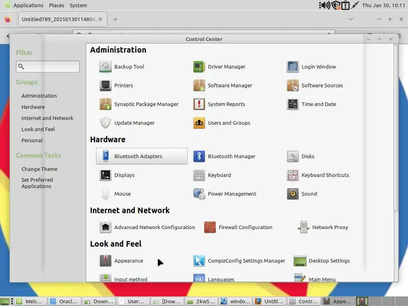Open System Reports
This screenshot has height=306, width=408.
[x=219, y=104]
